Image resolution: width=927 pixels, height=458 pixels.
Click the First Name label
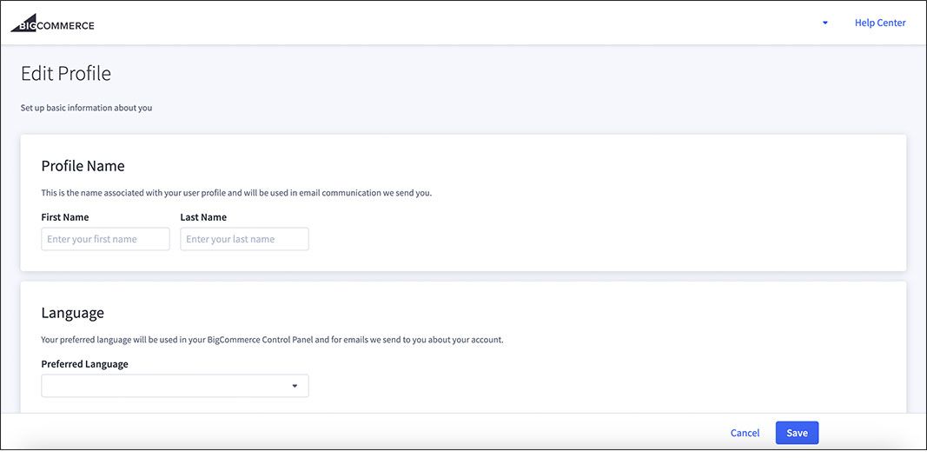65,217
